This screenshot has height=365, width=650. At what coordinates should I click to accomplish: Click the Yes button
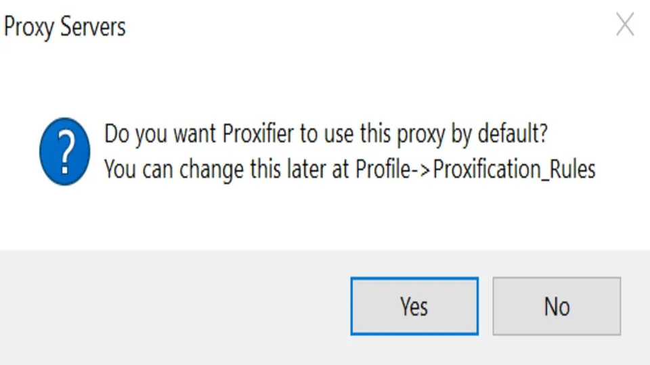click(414, 306)
